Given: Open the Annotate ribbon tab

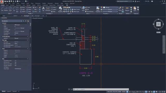Looking at the screenshot, I should click(x=12, y=5).
